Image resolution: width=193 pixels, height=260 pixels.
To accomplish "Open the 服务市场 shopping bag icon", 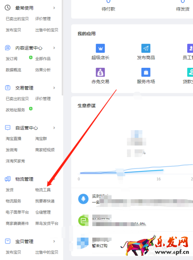I will pos(146,72).
